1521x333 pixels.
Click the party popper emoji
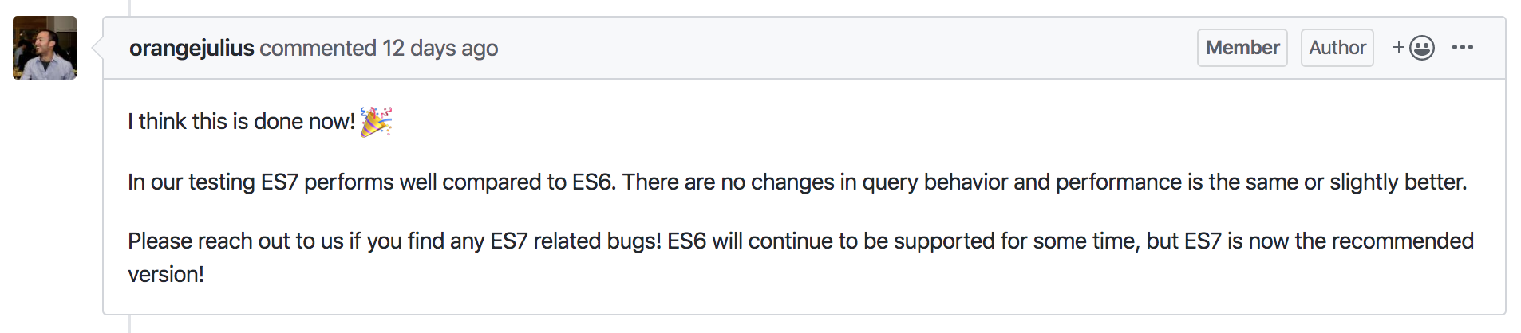click(x=376, y=122)
